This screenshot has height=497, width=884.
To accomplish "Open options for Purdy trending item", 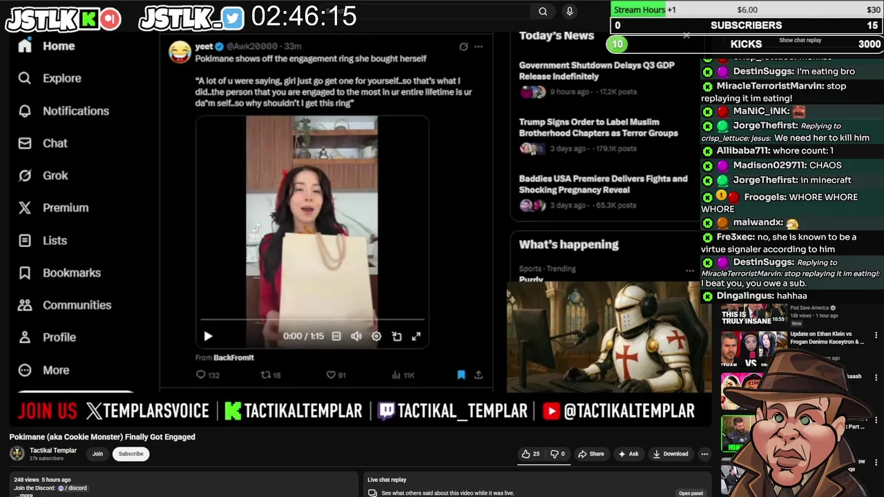I will [689, 271].
